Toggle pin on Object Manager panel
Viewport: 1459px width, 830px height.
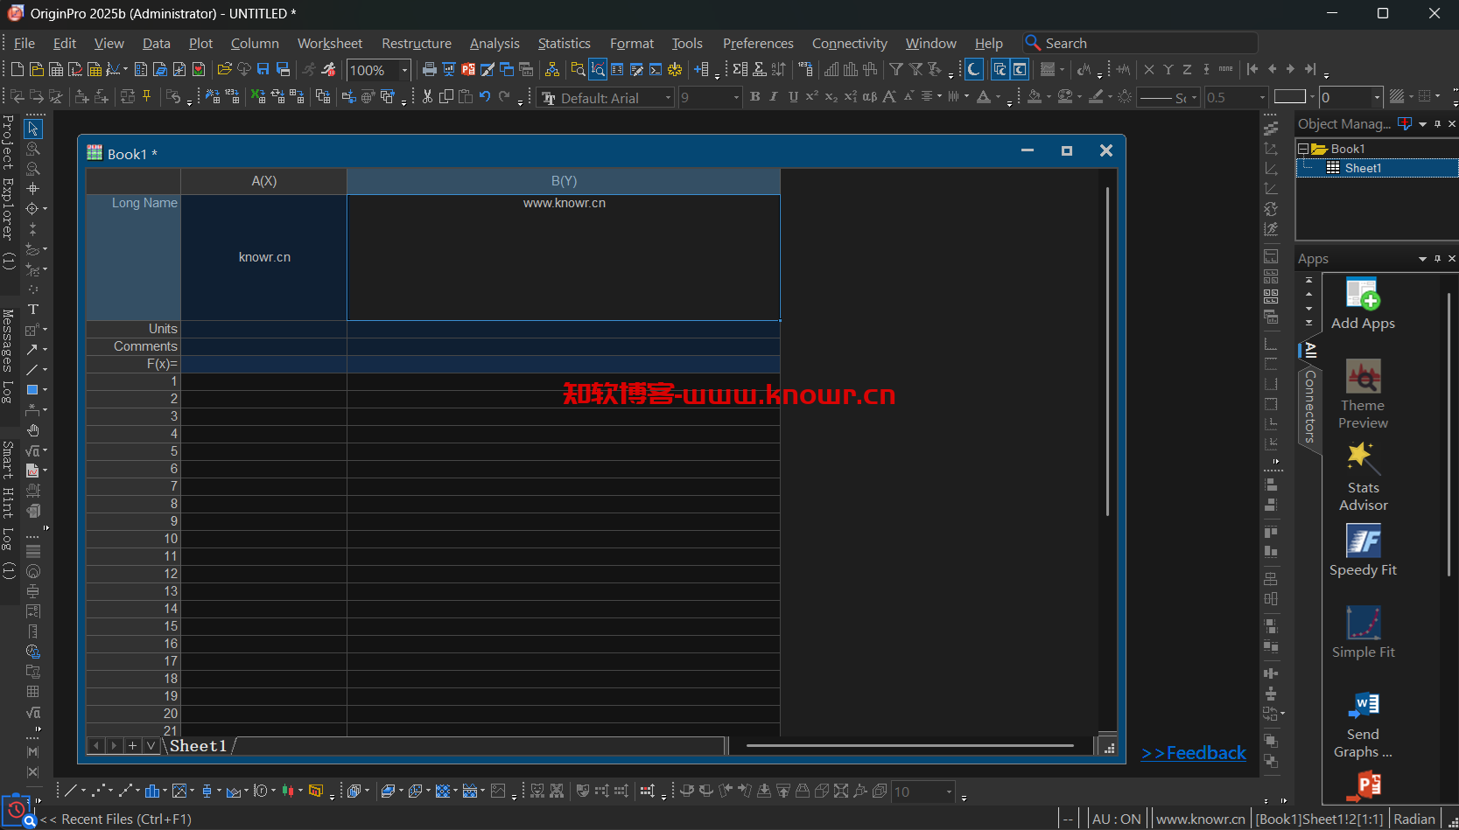pos(1437,124)
